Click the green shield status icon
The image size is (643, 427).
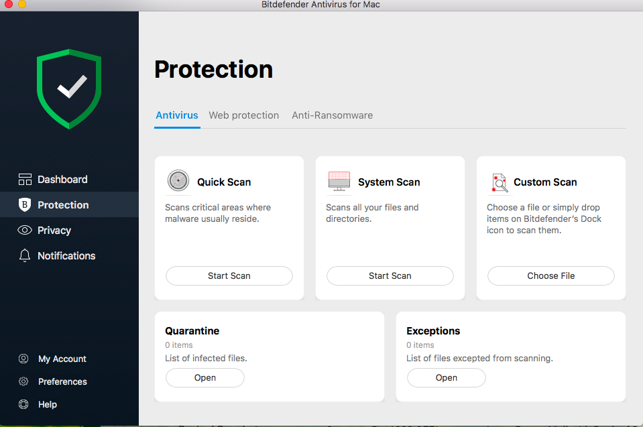pyautogui.click(x=69, y=89)
